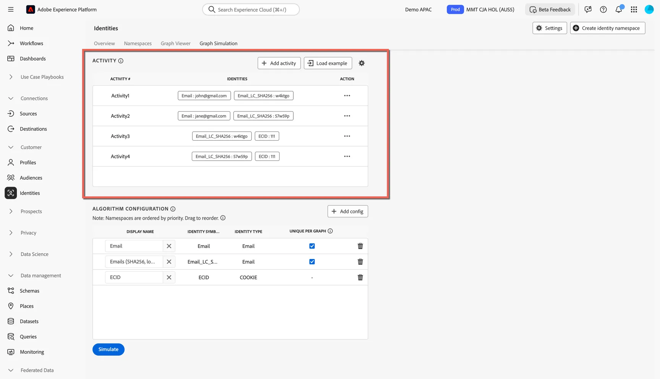The image size is (660, 379).
Task: Open action menu for Activity1
Action: click(x=347, y=96)
